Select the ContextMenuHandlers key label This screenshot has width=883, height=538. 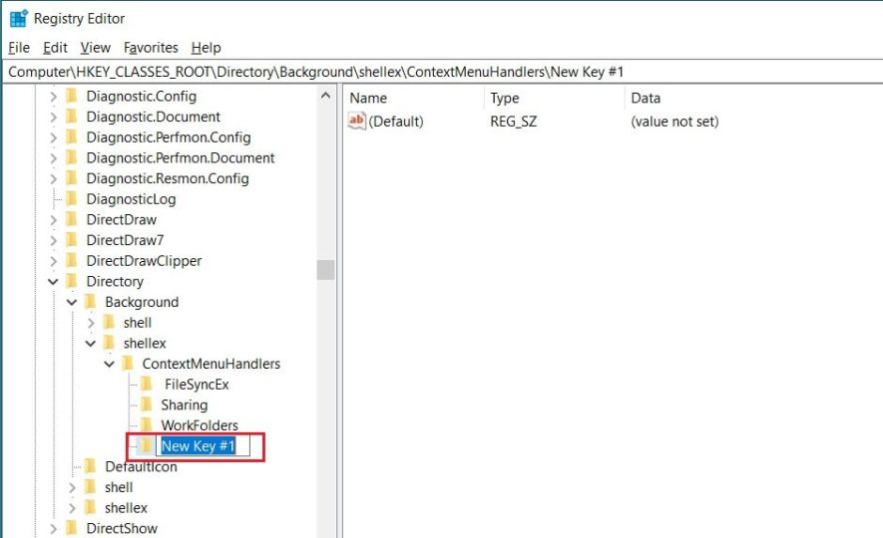[212, 365]
